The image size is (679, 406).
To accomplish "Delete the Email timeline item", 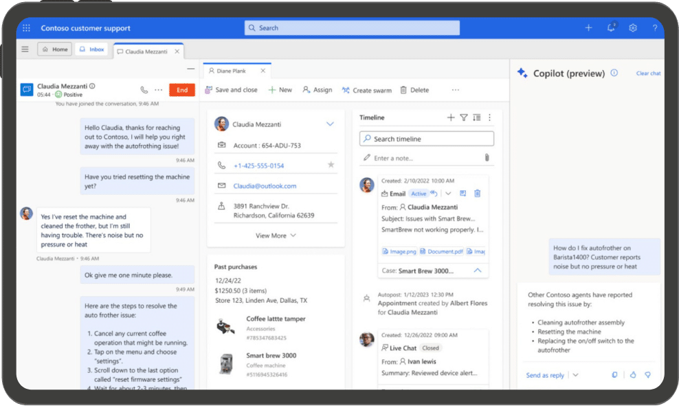I will (x=477, y=194).
